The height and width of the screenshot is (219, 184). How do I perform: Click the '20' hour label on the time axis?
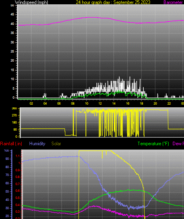(155, 103)
